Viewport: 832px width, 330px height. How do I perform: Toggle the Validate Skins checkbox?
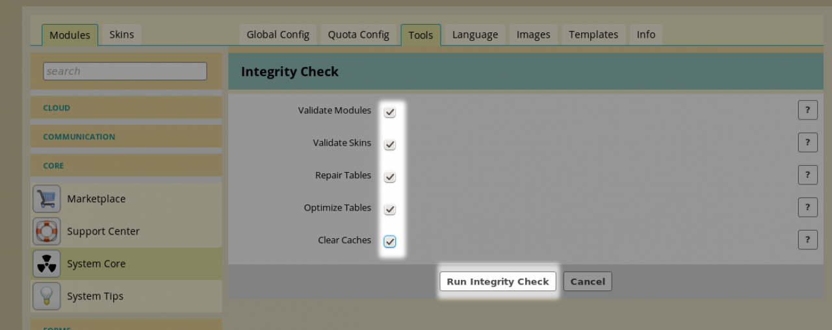click(389, 144)
